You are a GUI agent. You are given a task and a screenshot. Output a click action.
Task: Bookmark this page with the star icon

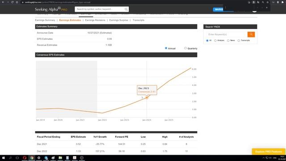[x=268, y=2]
